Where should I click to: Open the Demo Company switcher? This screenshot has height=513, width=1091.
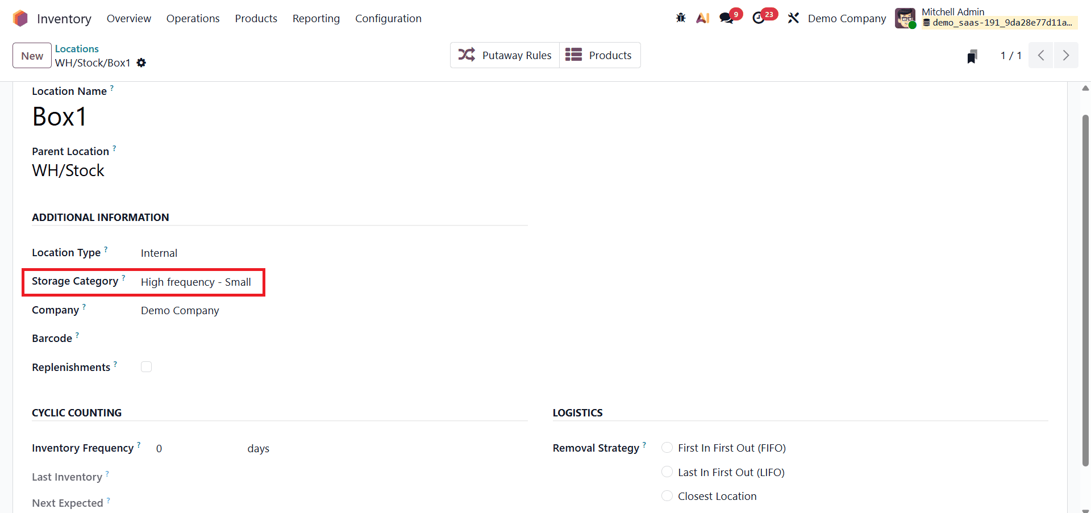point(846,18)
